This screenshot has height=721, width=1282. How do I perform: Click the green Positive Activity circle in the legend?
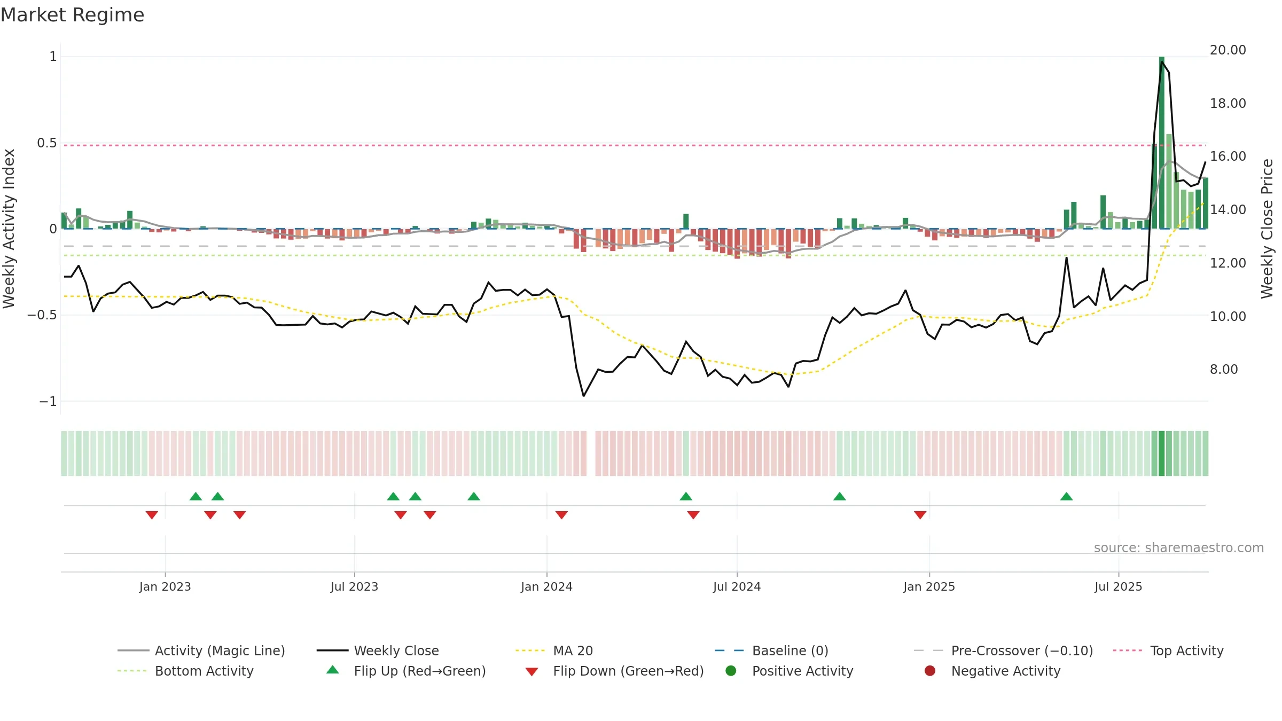coord(731,671)
